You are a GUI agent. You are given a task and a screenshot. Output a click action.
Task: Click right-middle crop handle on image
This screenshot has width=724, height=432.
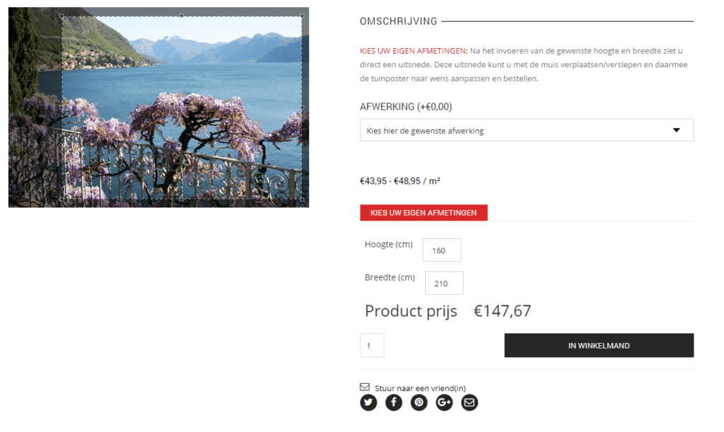pos(303,107)
